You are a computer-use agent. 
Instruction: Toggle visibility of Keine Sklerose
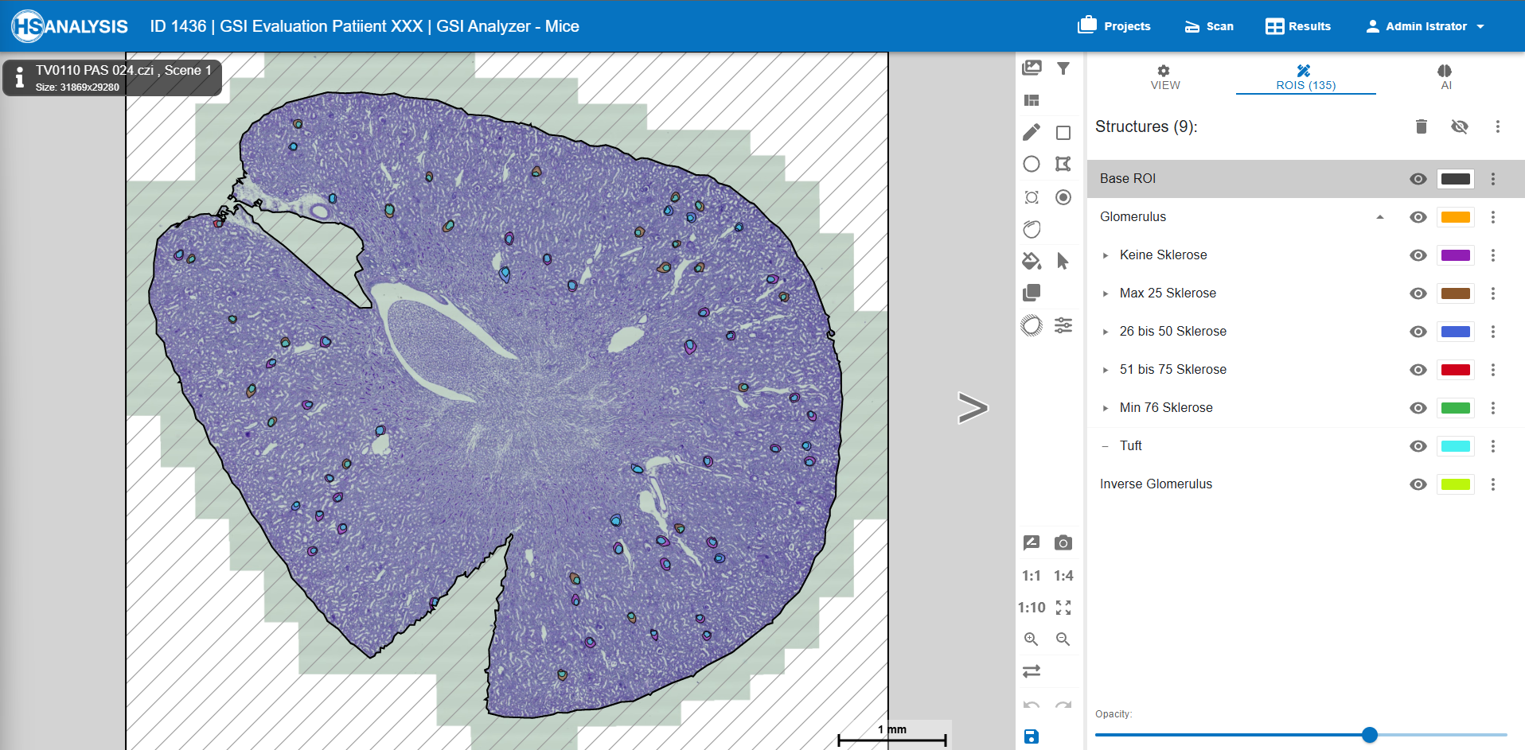pos(1418,255)
